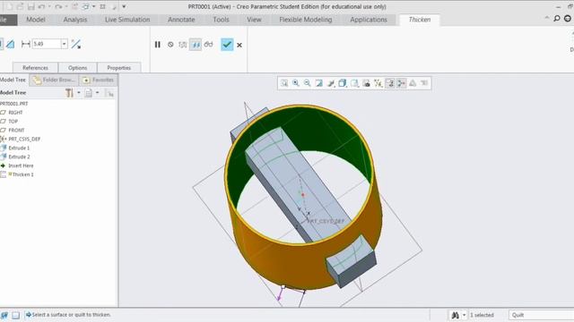Click the Save icon in quick access toolbar

tap(31, 6)
